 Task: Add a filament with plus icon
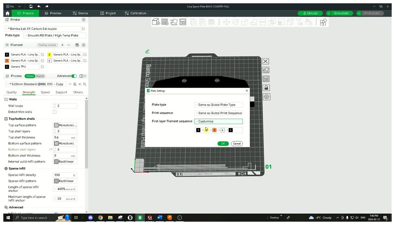[x=62, y=45]
